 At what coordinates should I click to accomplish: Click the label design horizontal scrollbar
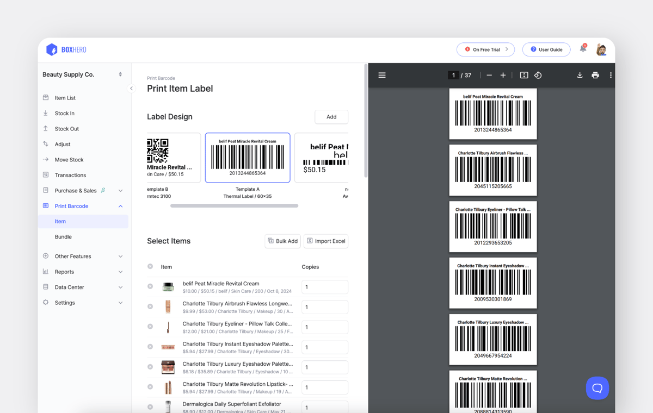coord(234,206)
